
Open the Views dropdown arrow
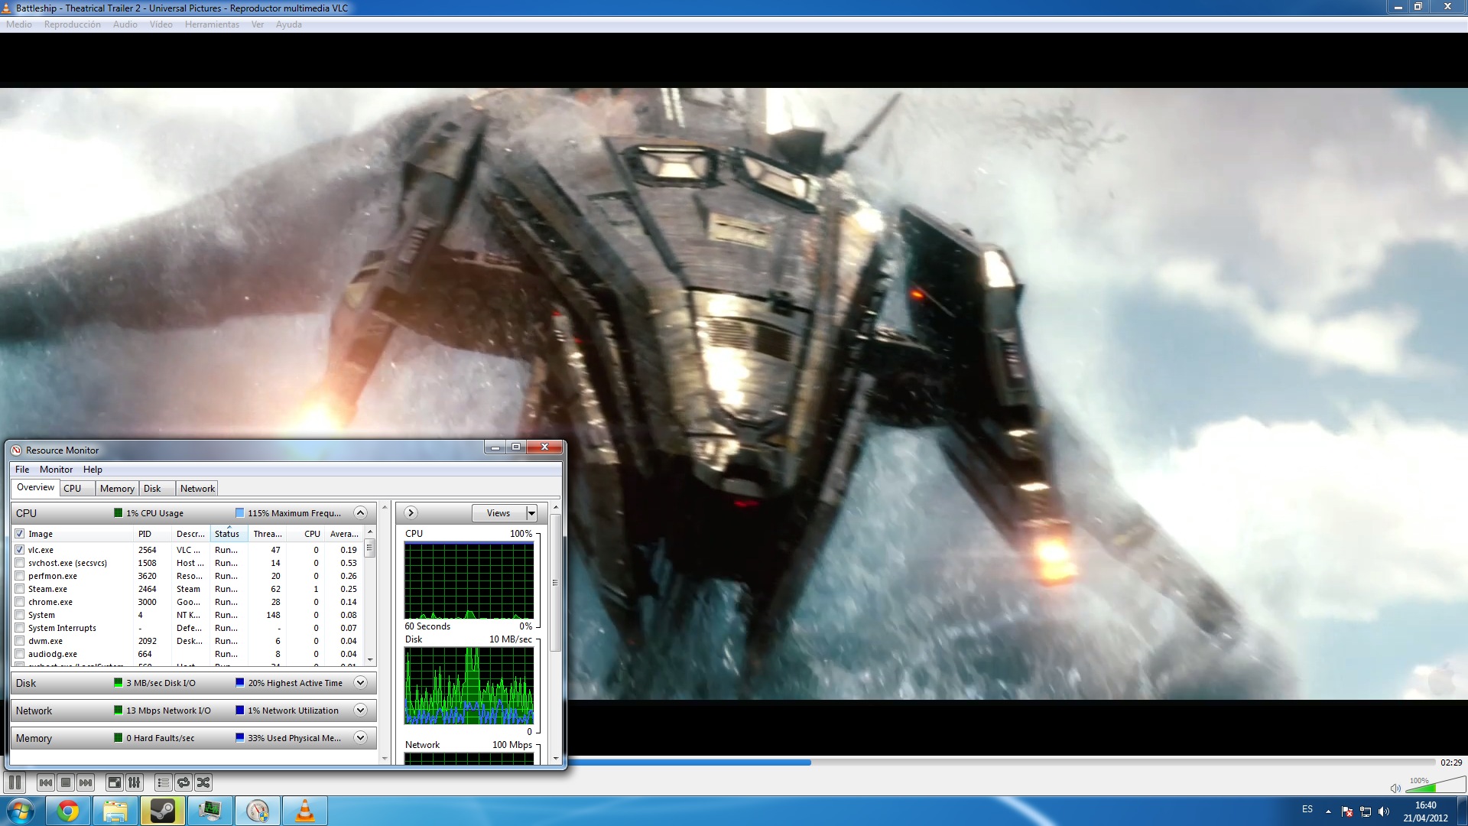click(531, 513)
